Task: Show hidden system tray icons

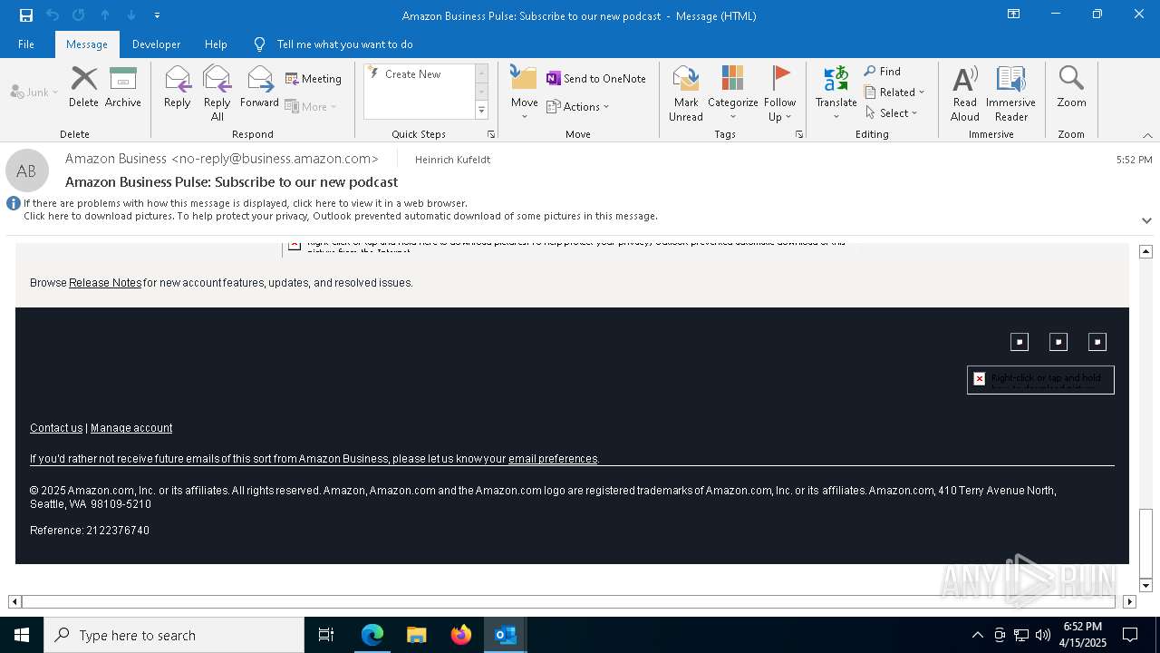Action: click(x=977, y=635)
